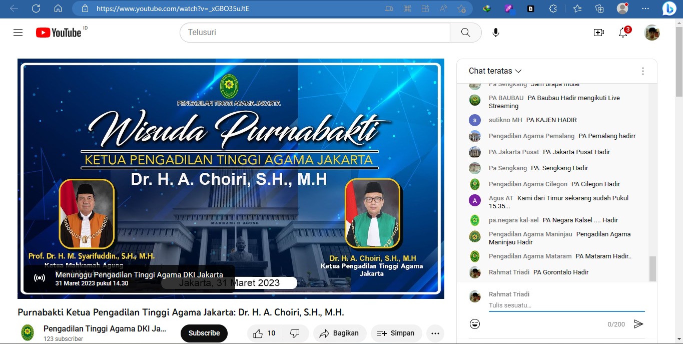Open the notifications bell
This screenshot has height=344, width=683.
[x=623, y=33]
